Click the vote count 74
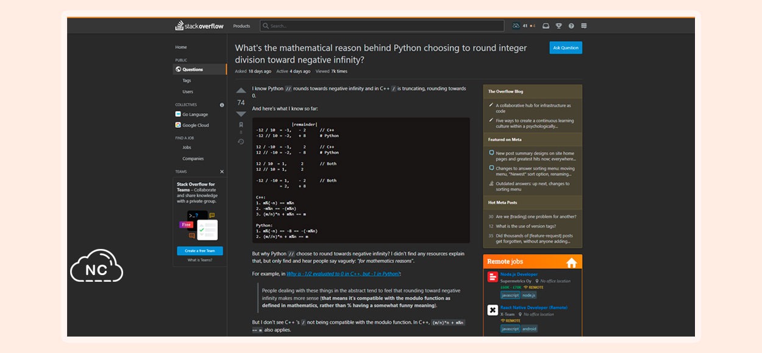The width and height of the screenshot is (762, 353). click(x=241, y=103)
